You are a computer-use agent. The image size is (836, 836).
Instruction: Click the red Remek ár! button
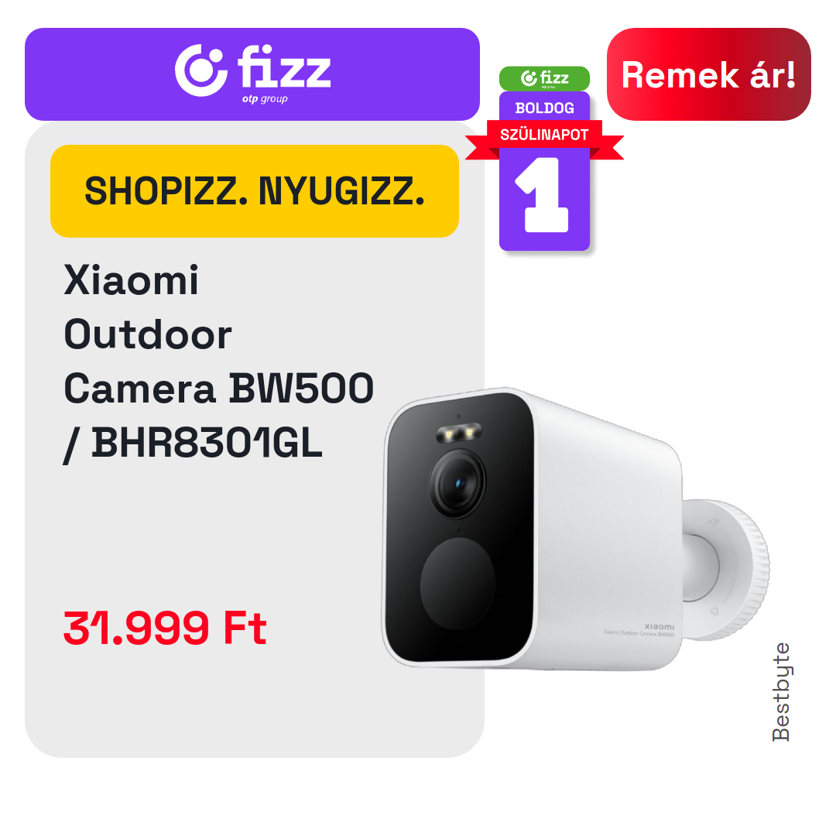(x=708, y=74)
